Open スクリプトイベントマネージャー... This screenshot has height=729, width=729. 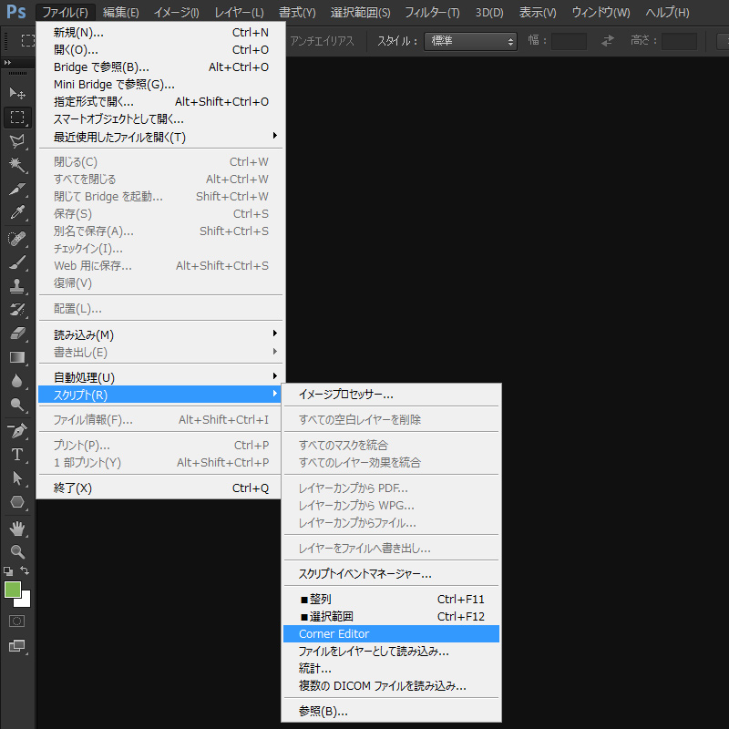(391, 574)
